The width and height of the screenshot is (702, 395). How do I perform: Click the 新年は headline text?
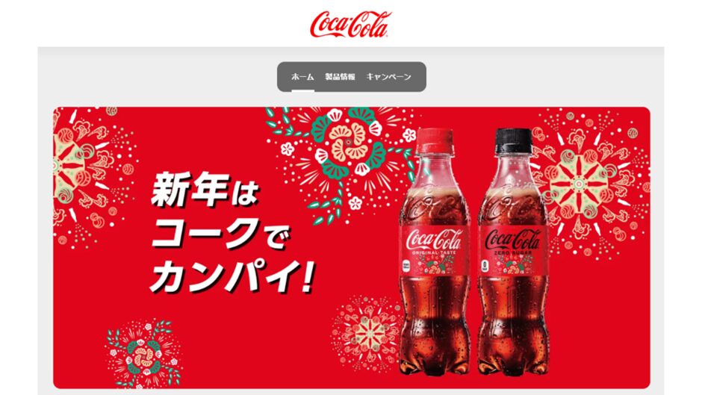pyautogui.click(x=205, y=191)
